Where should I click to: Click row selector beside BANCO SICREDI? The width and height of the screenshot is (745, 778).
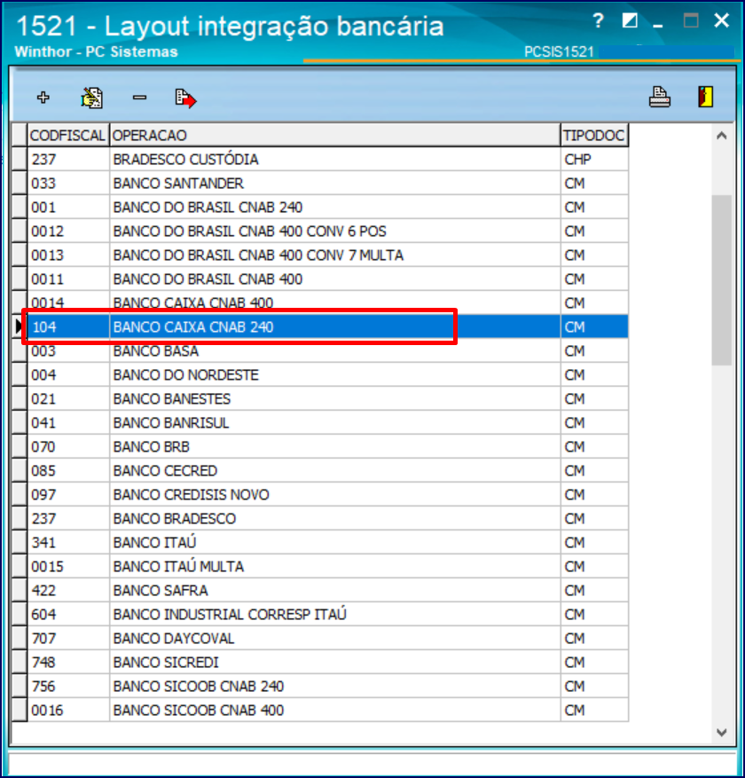coord(20,663)
